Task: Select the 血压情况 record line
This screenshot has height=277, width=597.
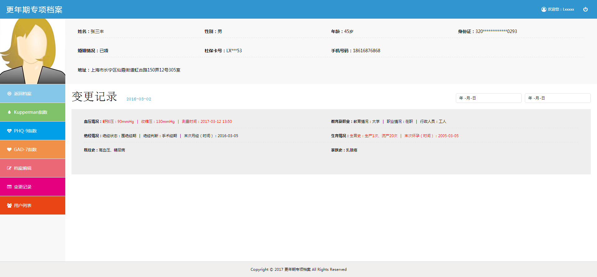Action: (158, 122)
